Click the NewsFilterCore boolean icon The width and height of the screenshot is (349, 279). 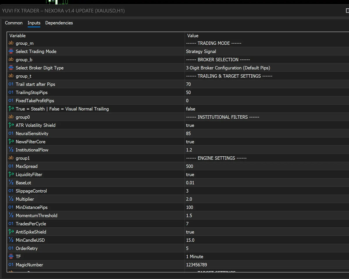coord(11,142)
